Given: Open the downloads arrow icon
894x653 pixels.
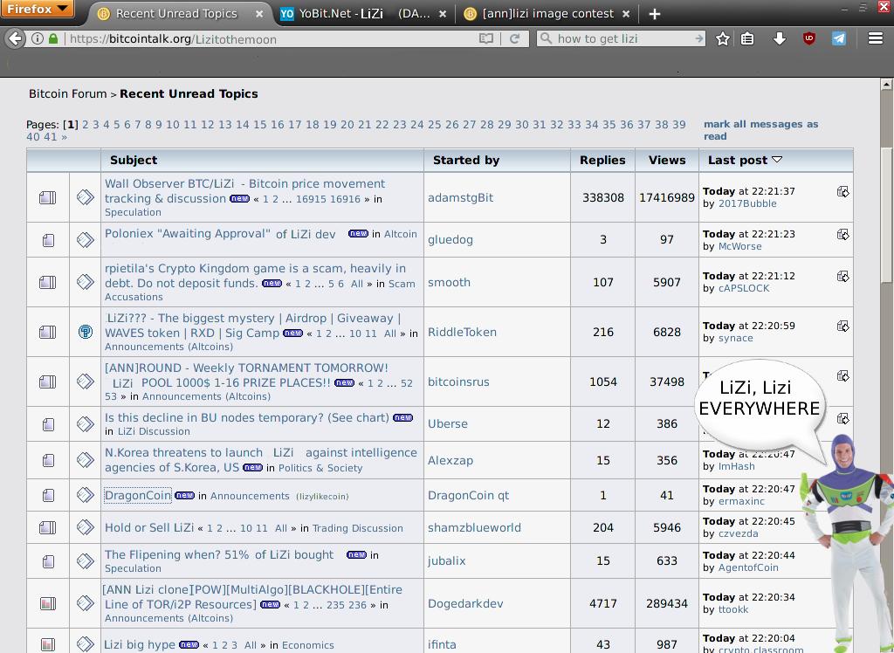Looking at the screenshot, I should pyautogui.click(x=779, y=38).
